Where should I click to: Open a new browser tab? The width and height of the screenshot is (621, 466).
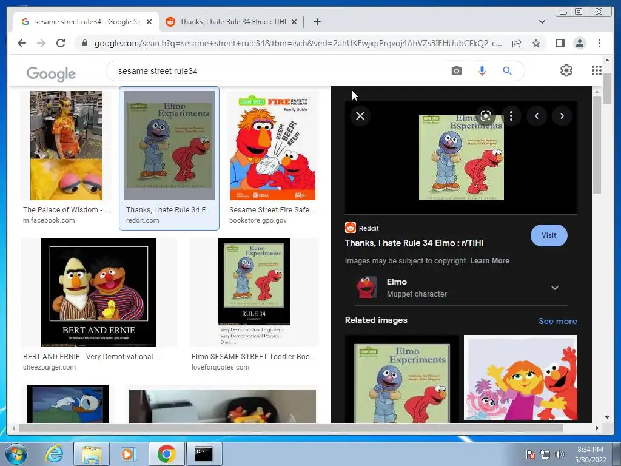coord(317,22)
